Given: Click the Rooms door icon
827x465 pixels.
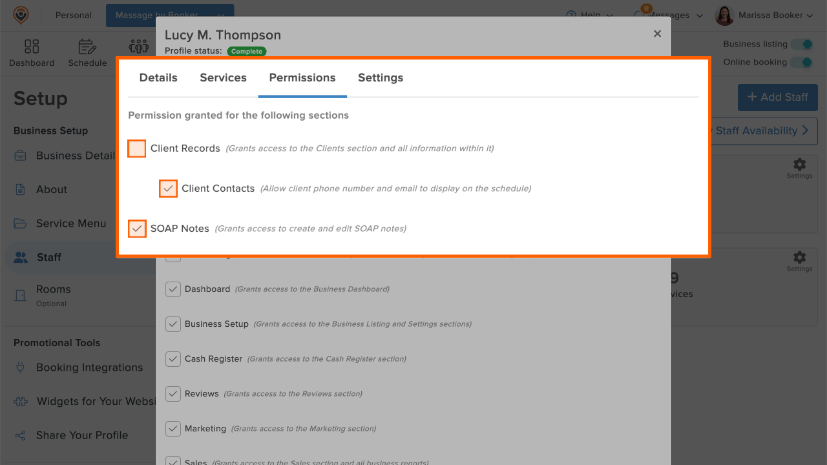Looking at the screenshot, I should click(21, 295).
